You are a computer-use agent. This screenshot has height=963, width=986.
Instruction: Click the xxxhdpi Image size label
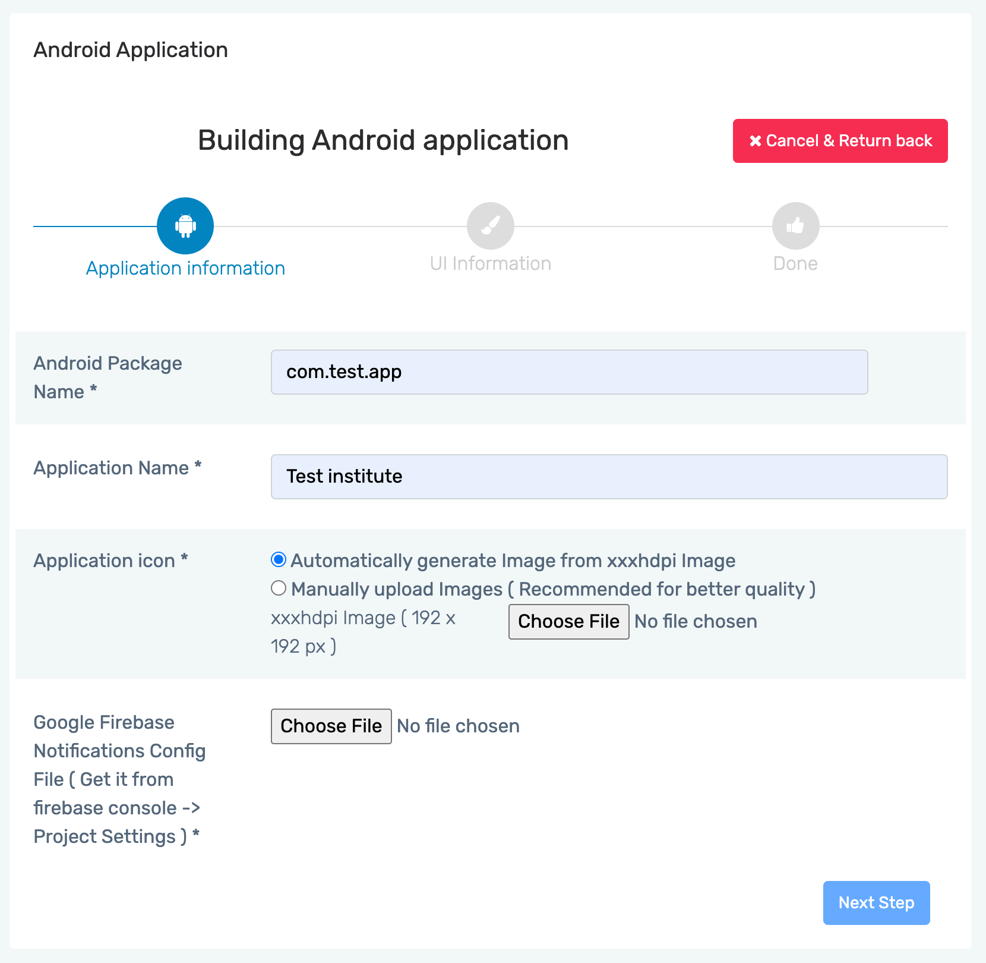(362, 632)
